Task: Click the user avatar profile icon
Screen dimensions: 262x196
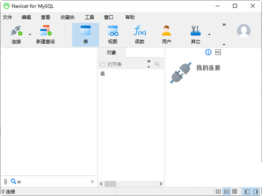Action: coord(244,31)
